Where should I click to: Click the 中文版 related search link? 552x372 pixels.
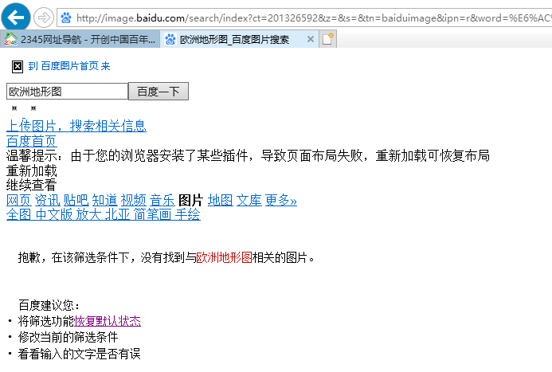(54, 214)
